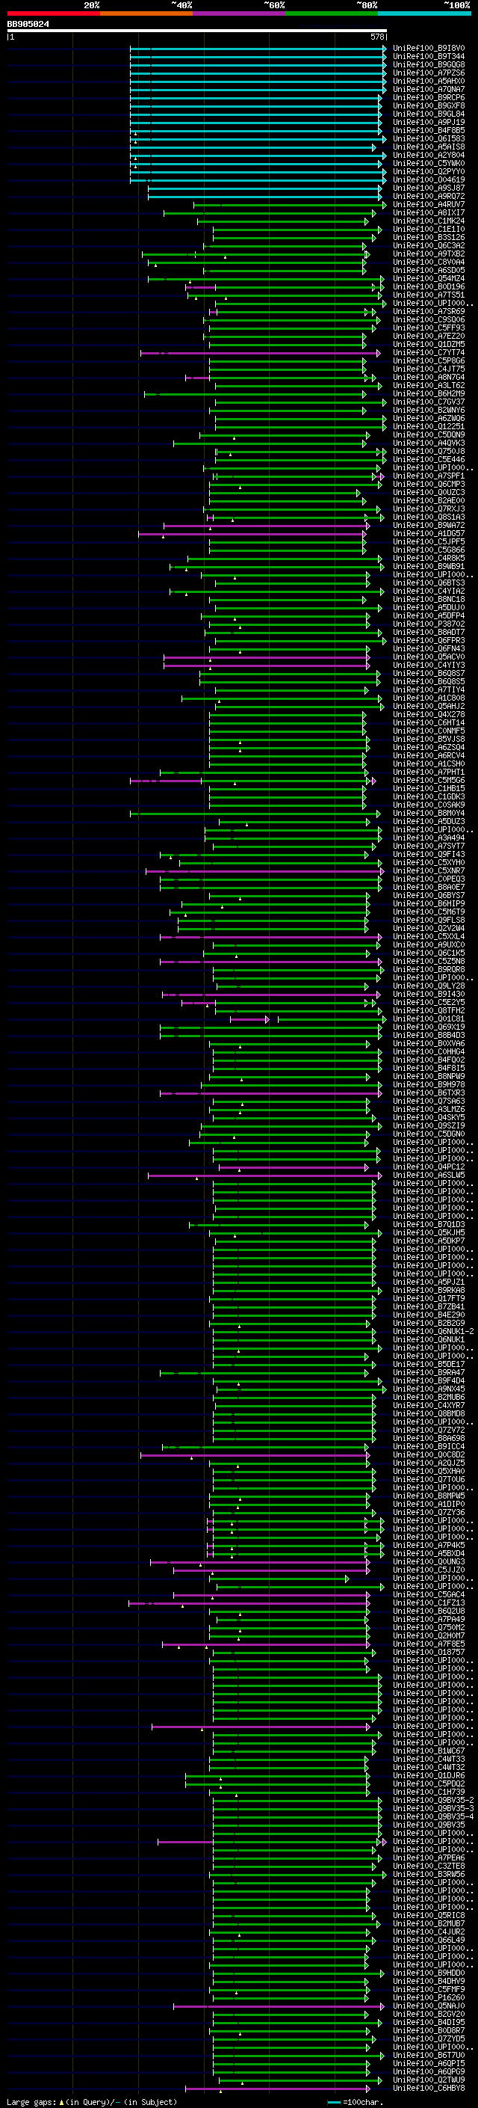The image size is (478, 2108).
Task: Click the purple ~60% identity legend segment
Action: coord(240,13)
